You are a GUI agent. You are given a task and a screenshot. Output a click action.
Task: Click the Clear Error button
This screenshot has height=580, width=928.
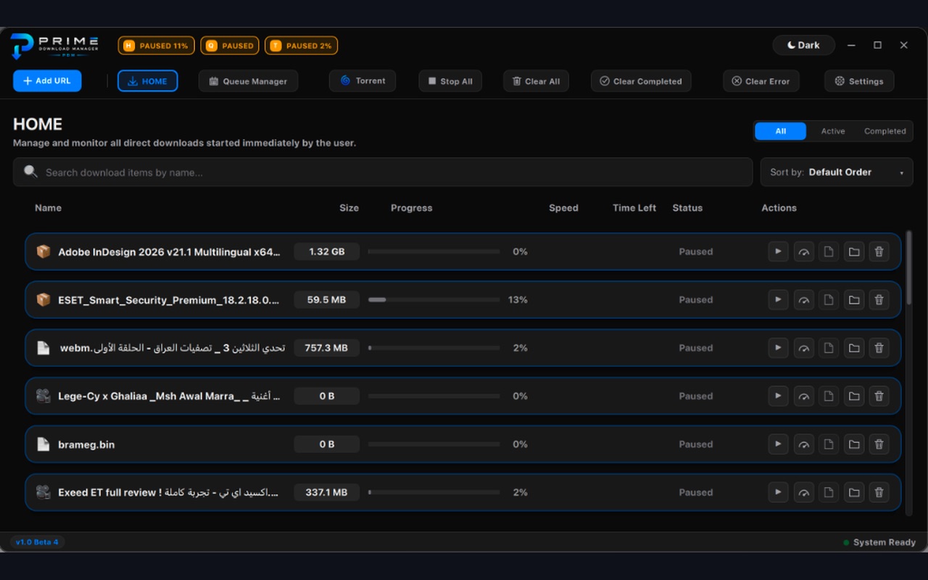point(761,81)
